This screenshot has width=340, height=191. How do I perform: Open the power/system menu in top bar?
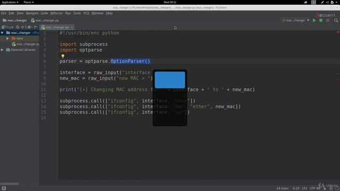334,2
